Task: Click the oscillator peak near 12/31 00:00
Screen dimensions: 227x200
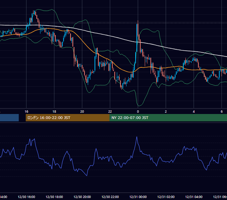Action: [137, 137]
